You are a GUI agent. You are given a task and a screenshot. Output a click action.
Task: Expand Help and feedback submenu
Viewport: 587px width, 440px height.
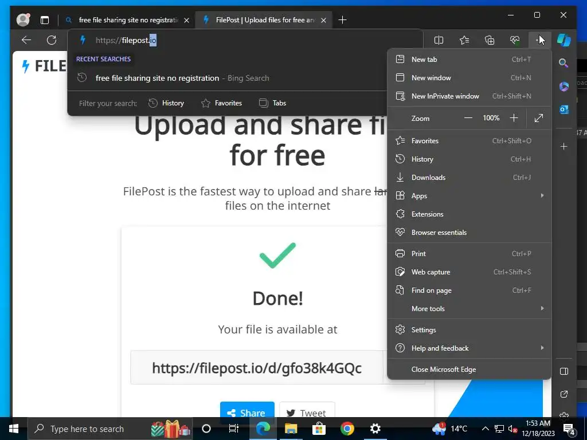coord(469,348)
